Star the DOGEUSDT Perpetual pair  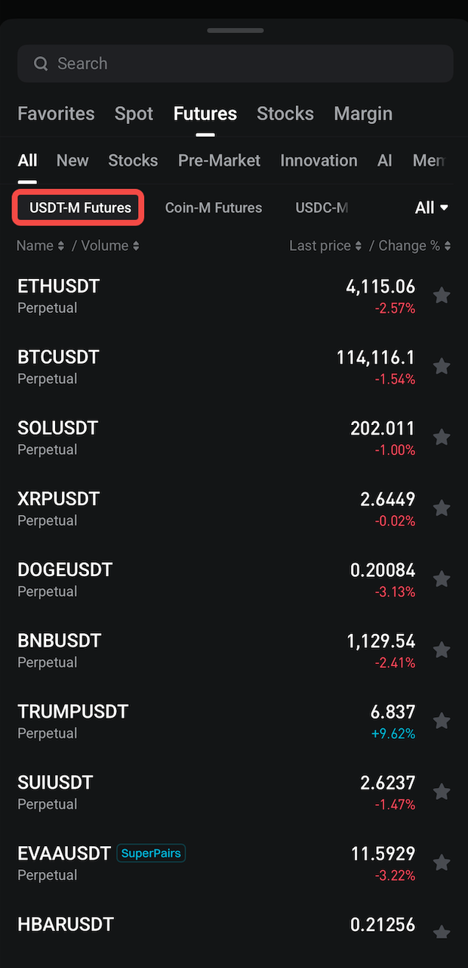442,579
